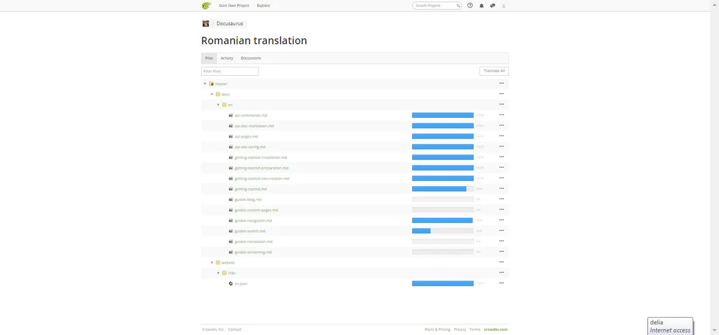Screen dimensions: 719x335
Task: Click the Filter Files input field
Action: [230, 71]
